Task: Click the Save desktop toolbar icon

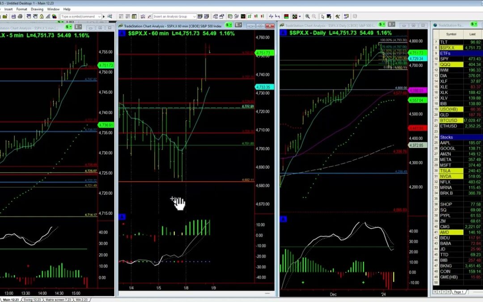Action: 13,17
